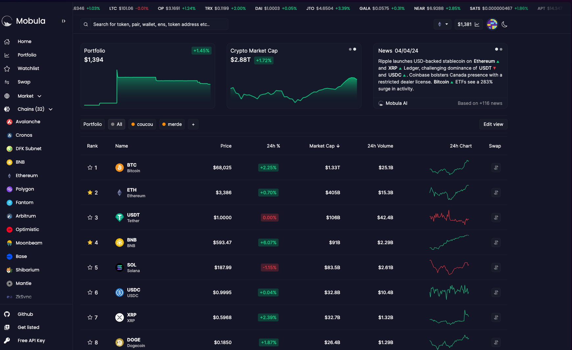Image resolution: width=572 pixels, height=350 pixels.
Task: Select Arbitrum chain
Action: [x=26, y=216]
